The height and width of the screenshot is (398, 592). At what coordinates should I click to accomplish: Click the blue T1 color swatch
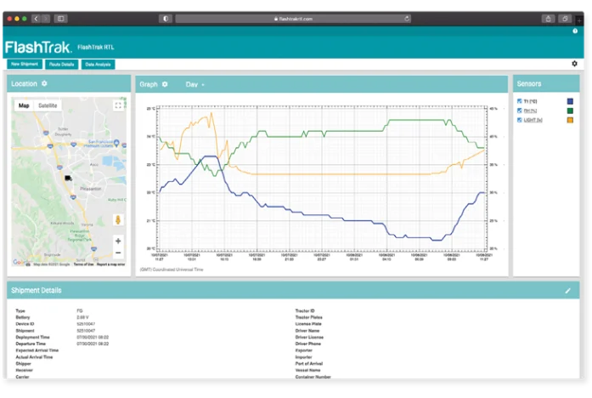570,101
